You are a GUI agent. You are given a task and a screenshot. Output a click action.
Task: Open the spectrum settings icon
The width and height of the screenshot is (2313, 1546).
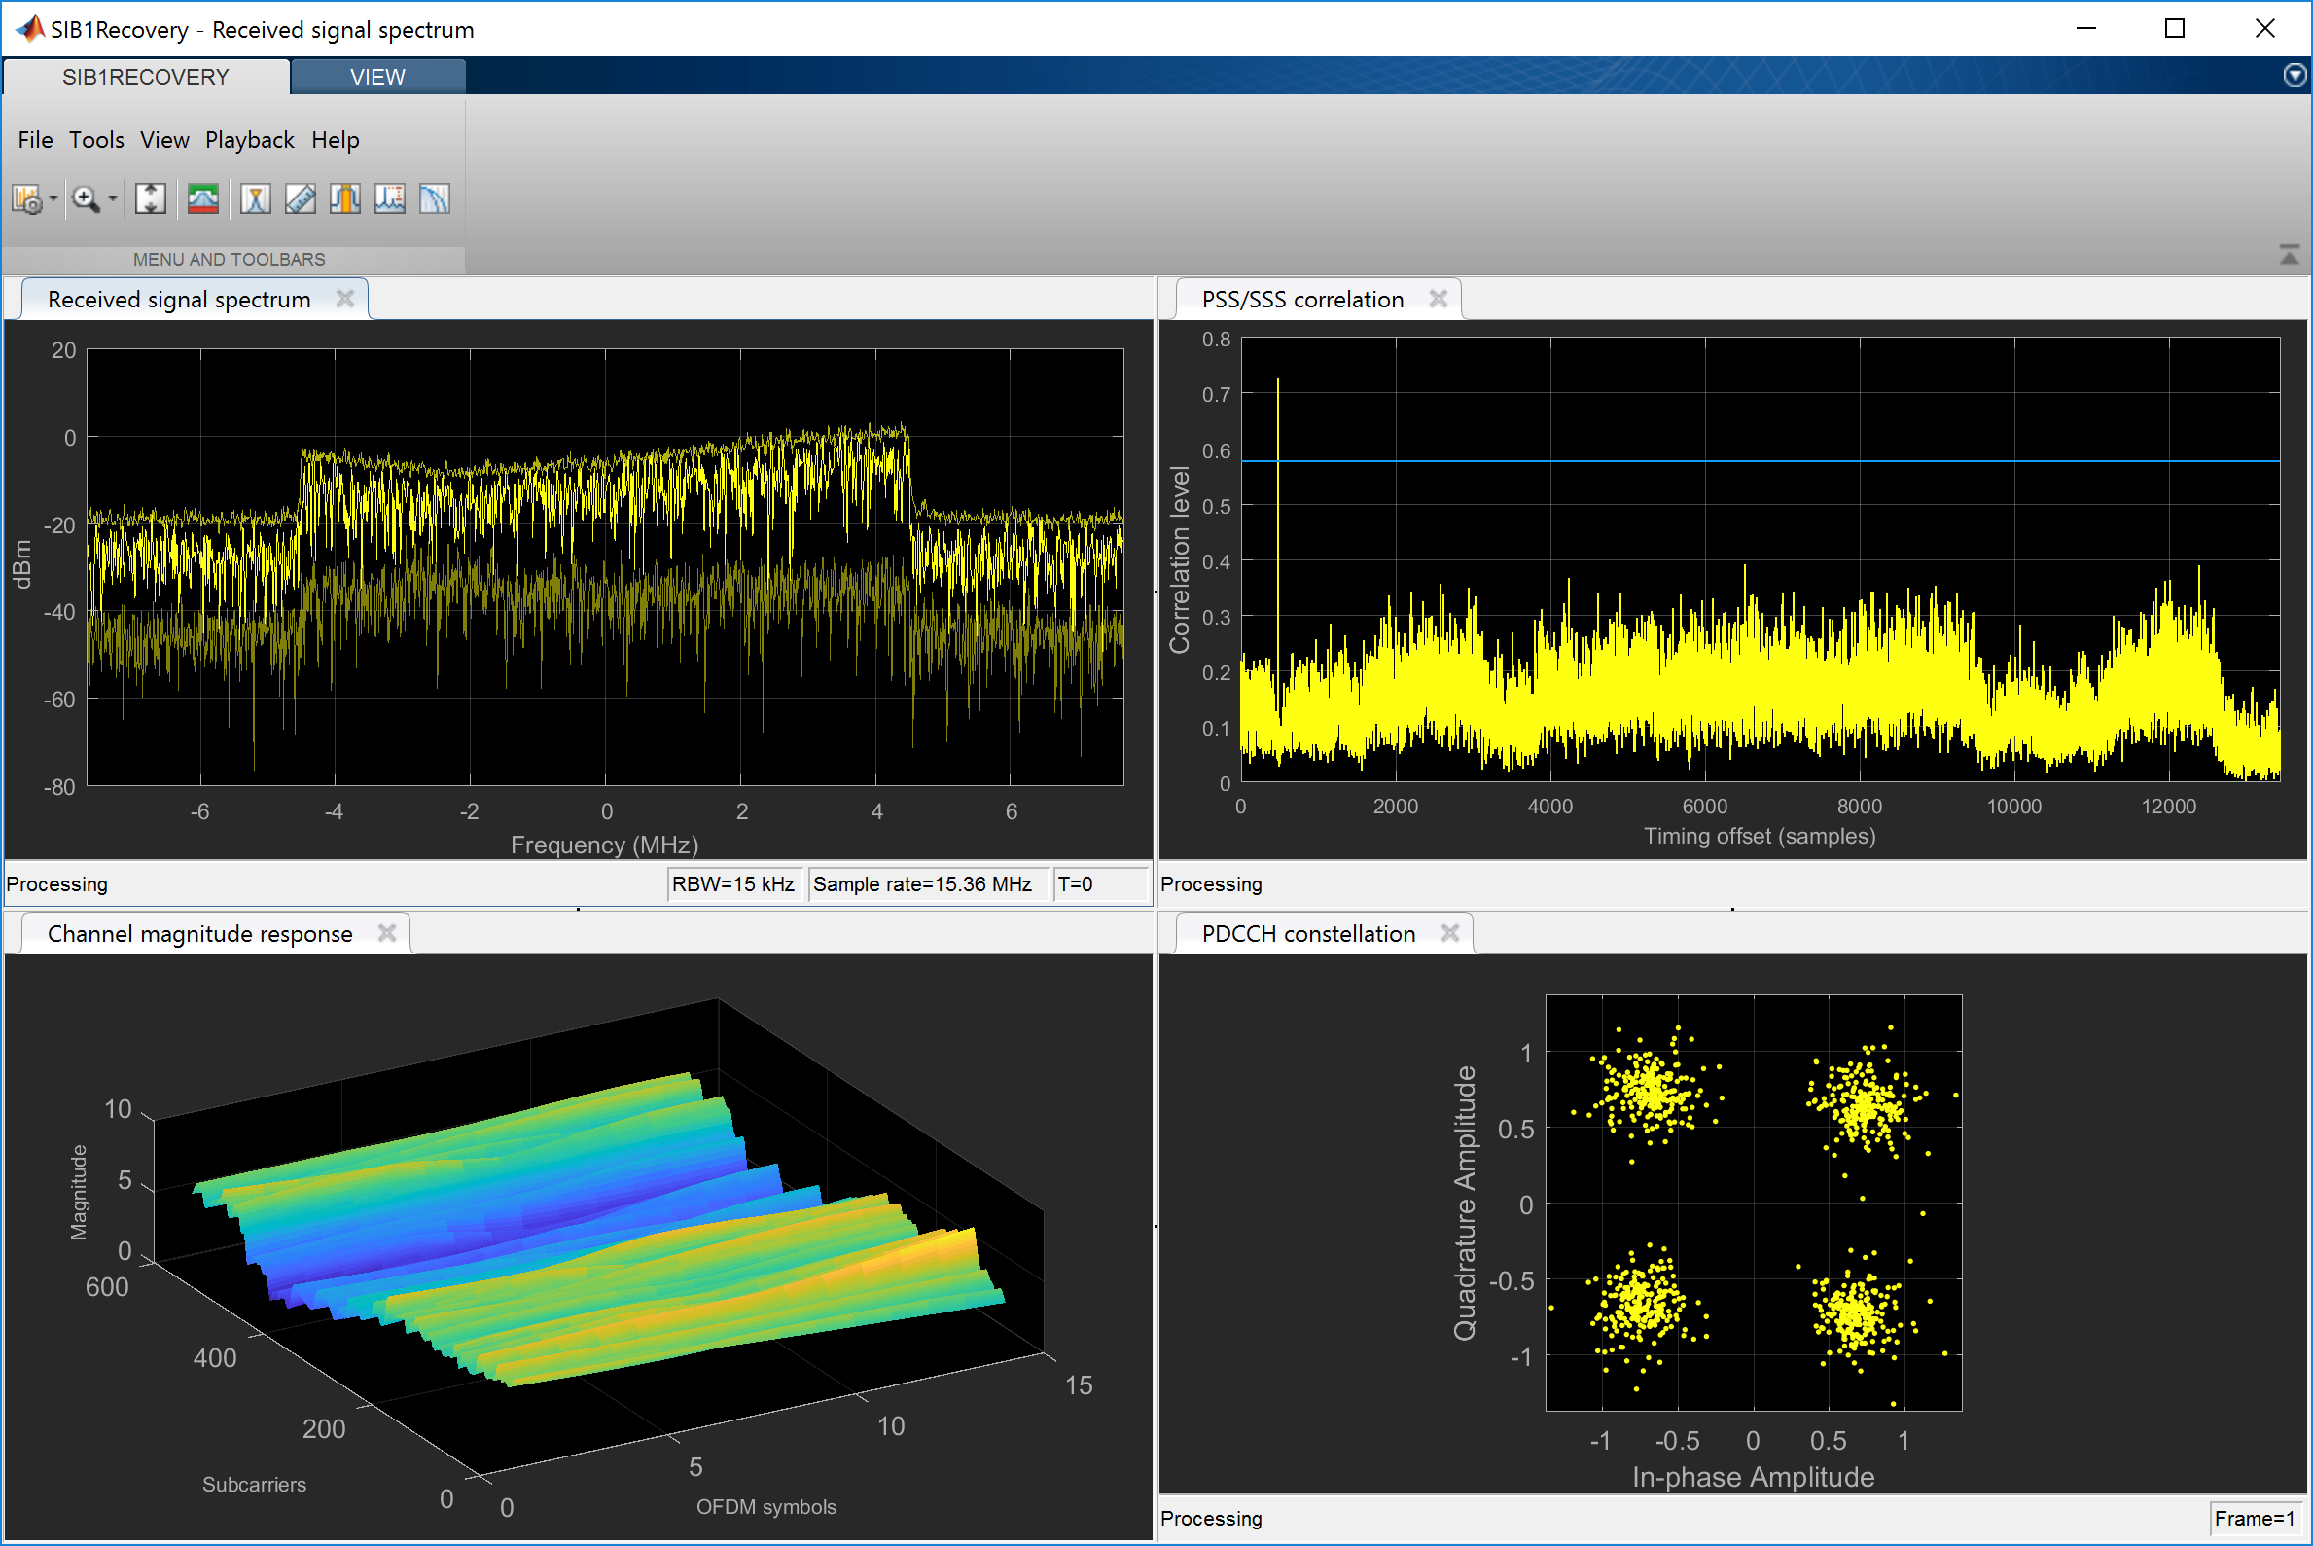pyautogui.click(x=26, y=199)
